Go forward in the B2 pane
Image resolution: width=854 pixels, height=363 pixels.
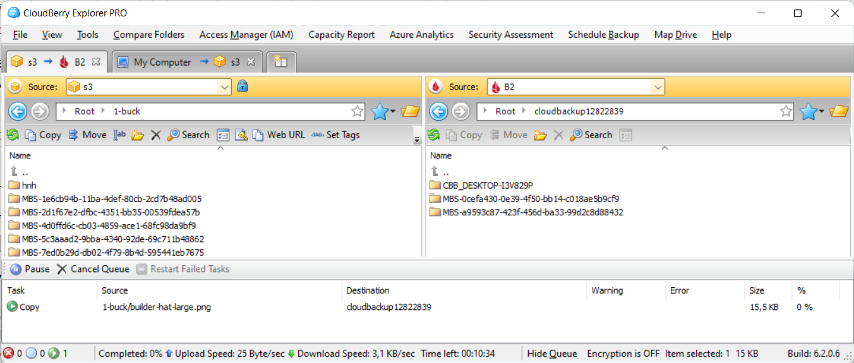pos(461,111)
